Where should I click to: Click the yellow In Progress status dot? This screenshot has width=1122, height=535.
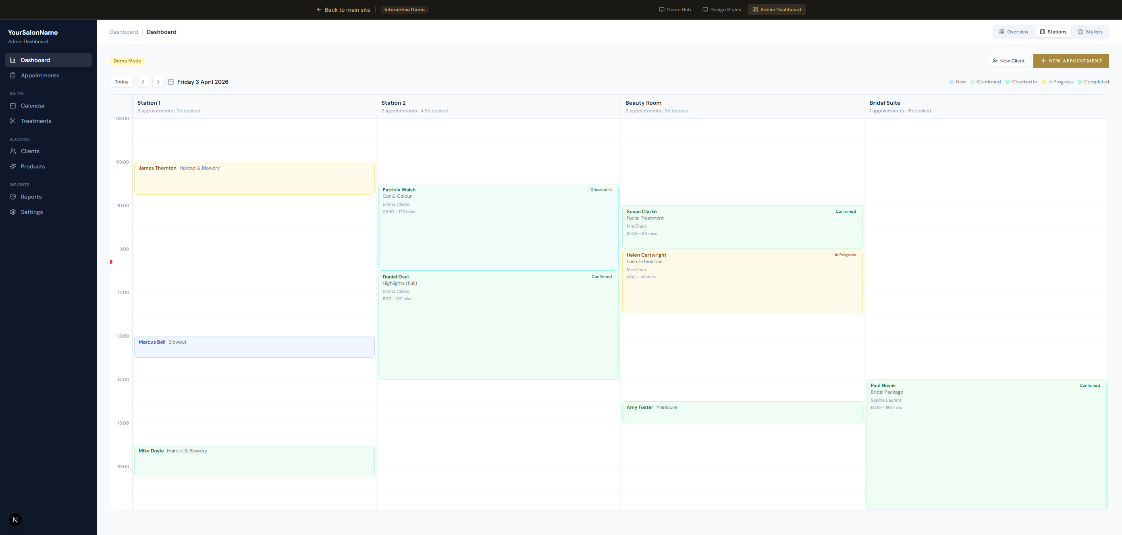click(1043, 82)
